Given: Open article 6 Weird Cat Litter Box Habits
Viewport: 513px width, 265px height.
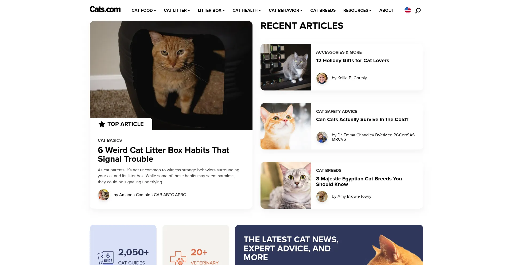Looking at the screenshot, I should click(164, 155).
